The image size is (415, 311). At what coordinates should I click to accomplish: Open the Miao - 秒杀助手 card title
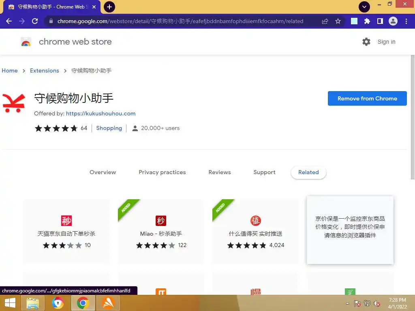point(161,234)
